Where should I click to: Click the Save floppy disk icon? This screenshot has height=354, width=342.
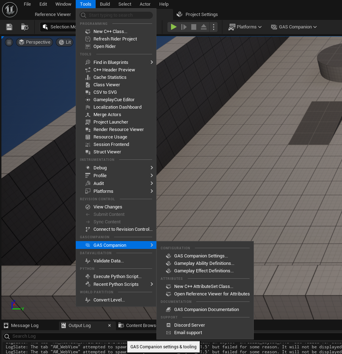[x=9, y=27]
